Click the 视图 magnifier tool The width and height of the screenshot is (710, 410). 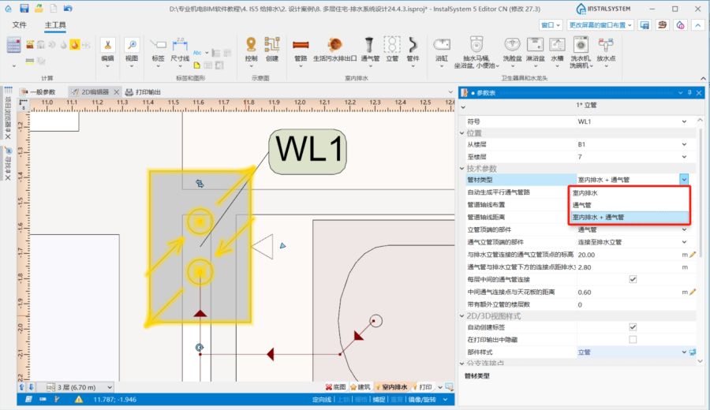click(x=131, y=47)
